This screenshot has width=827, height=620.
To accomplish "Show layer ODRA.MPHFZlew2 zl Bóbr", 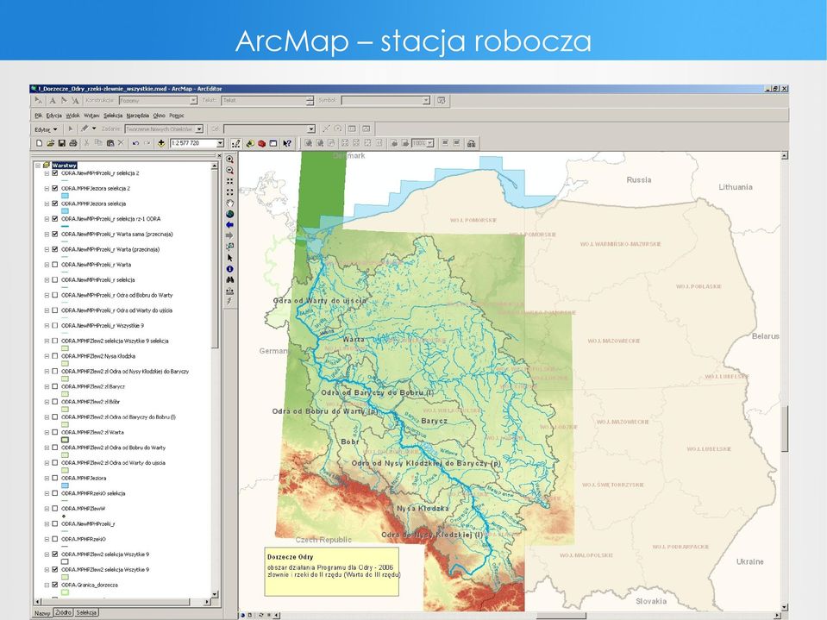I will click(x=55, y=402).
